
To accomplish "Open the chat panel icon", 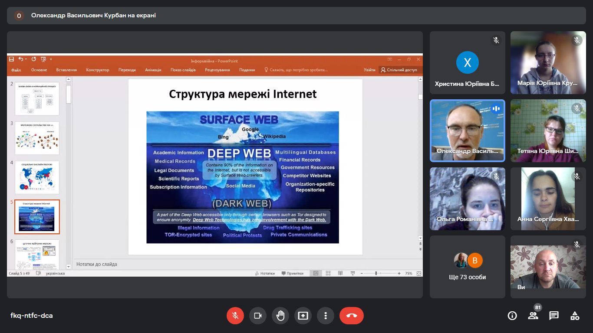I will coord(554,316).
